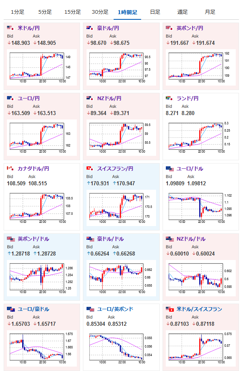Click the US-Japan flag icon beside 米ドル/円
The image size is (241, 371).
point(11,28)
